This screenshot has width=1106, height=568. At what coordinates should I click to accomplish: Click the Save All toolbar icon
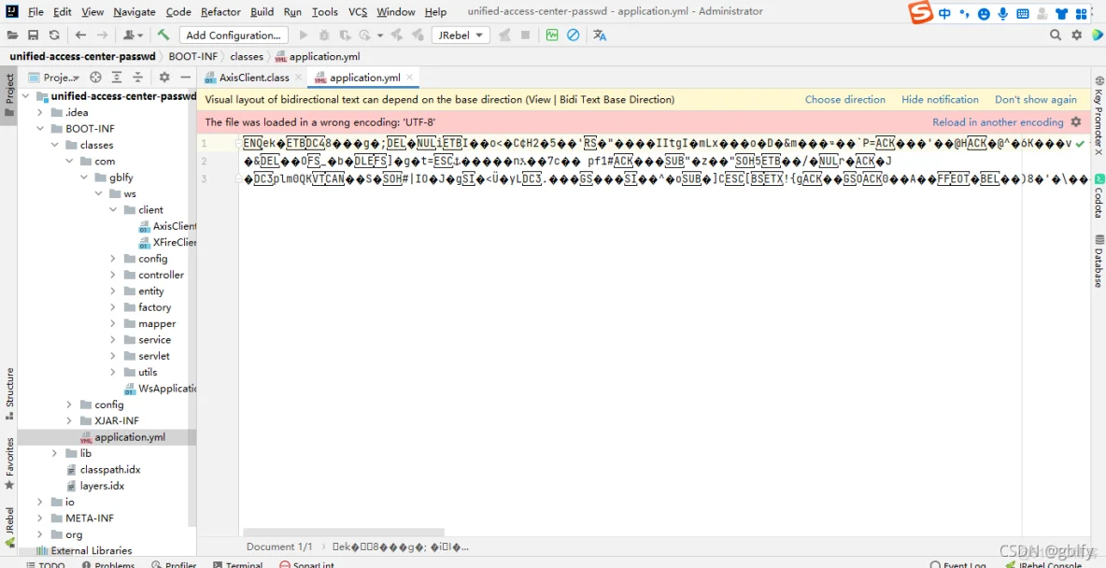(x=33, y=35)
